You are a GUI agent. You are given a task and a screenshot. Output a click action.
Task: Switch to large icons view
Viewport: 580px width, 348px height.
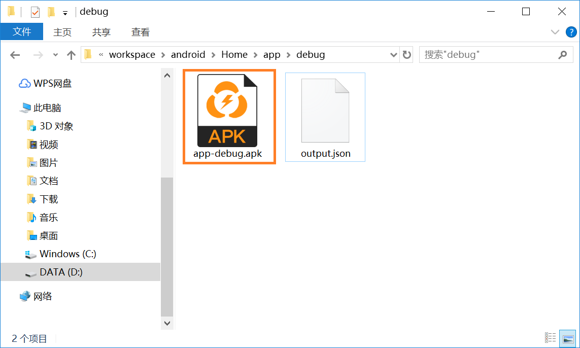coord(568,338)
